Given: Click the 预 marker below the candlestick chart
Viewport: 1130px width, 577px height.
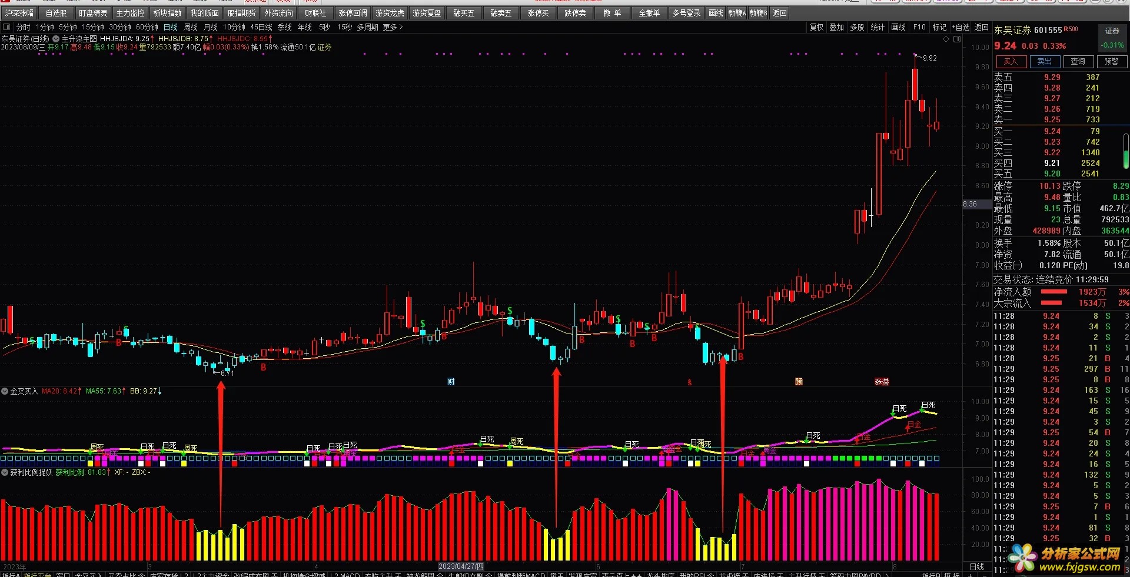Looking at the screenshot, I should pos(799,382).
